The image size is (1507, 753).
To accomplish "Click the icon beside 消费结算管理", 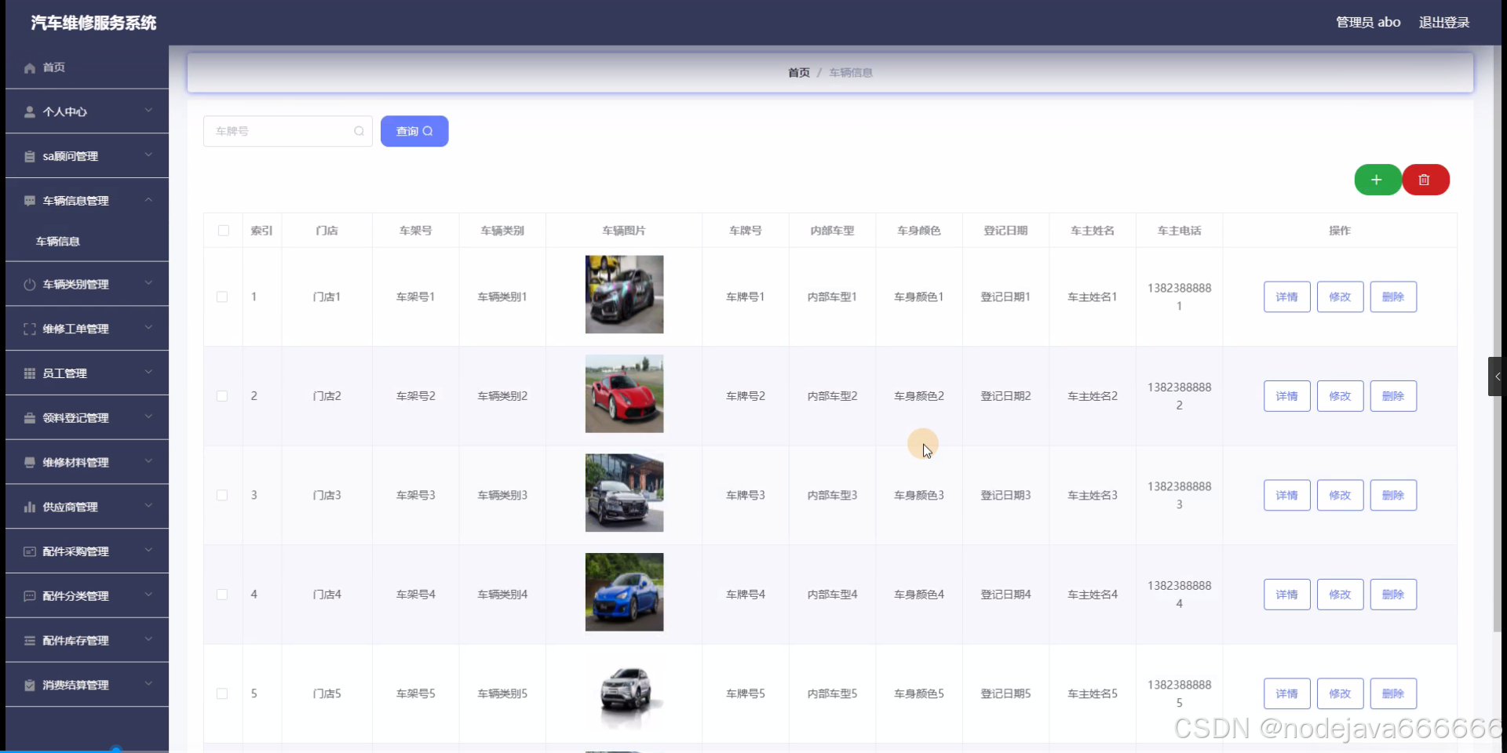I will (30, 686).
